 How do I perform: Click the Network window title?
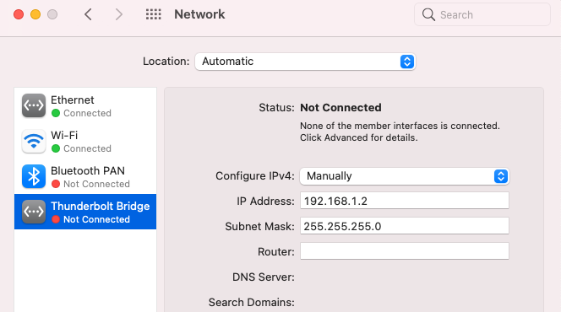click(x=199, y=14)
